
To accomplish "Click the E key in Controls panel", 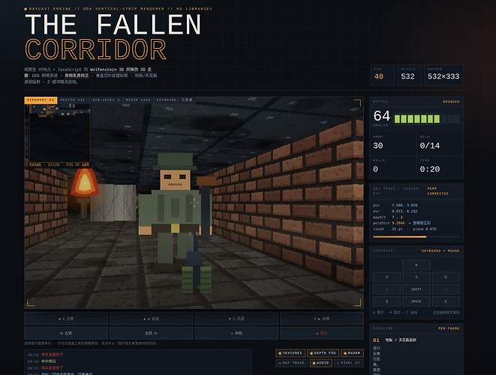I will click(x=446, y=301).
